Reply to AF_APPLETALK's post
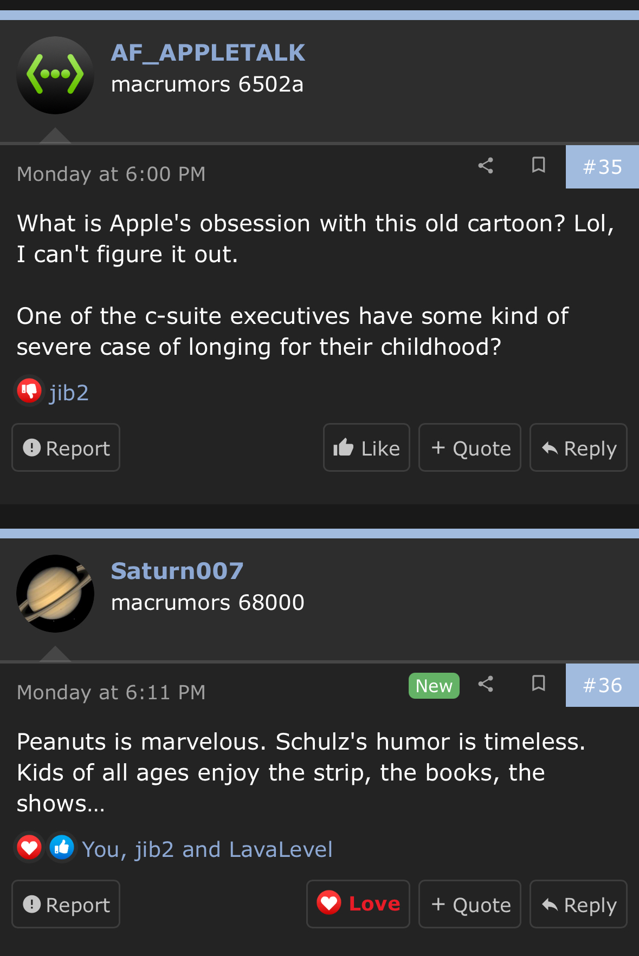The width and height of the screenshot is (639, 956). pos(578,448)
